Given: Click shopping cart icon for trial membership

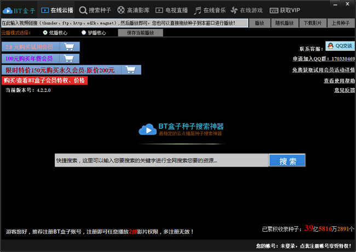Looking at the screenshot, I should [x=70, y=47].
